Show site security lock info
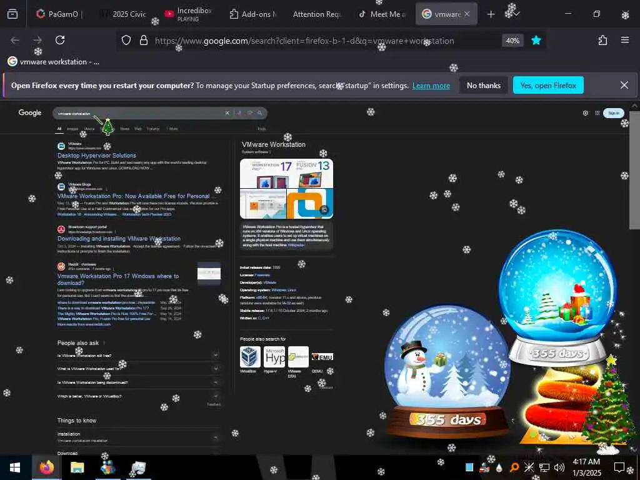 point(143,41)
